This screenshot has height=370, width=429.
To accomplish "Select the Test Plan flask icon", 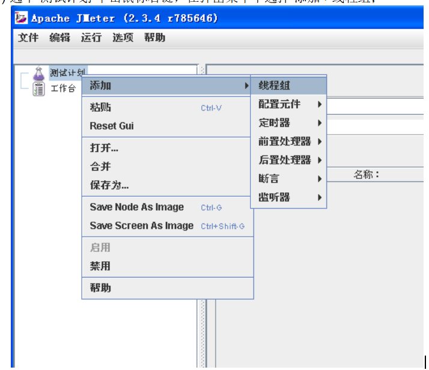I will (x=38, y=73).
